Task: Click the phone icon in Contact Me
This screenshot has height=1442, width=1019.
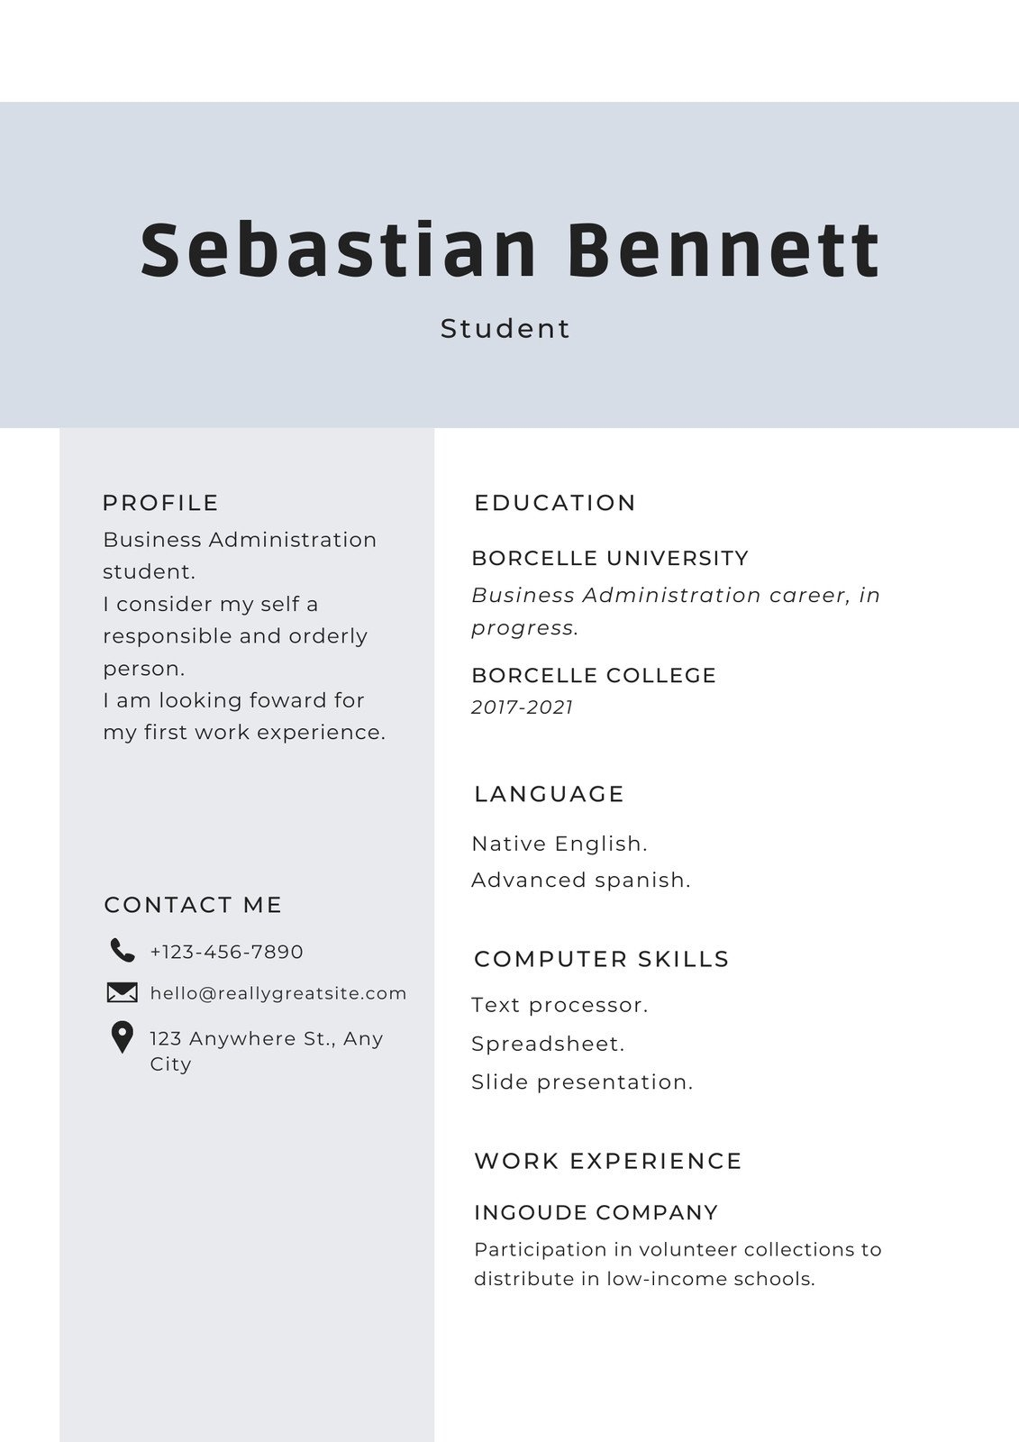Action: pyautogui.click(x=122, y=950)
